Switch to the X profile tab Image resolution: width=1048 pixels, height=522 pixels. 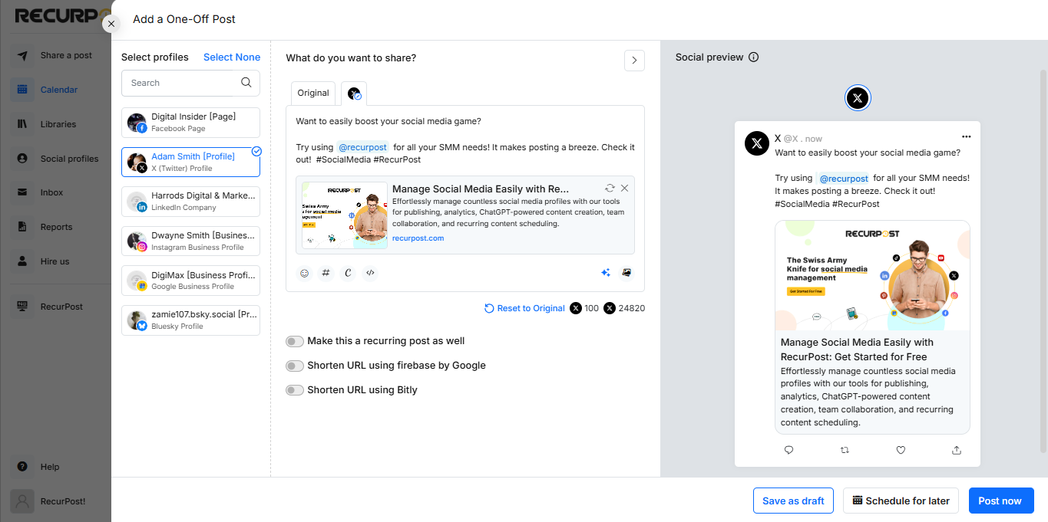(x=354, y=94)
